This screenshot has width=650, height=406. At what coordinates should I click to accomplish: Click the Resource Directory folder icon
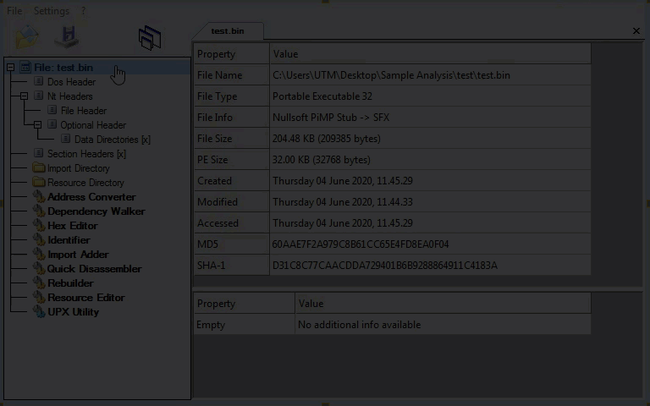(x=39, y=182)
